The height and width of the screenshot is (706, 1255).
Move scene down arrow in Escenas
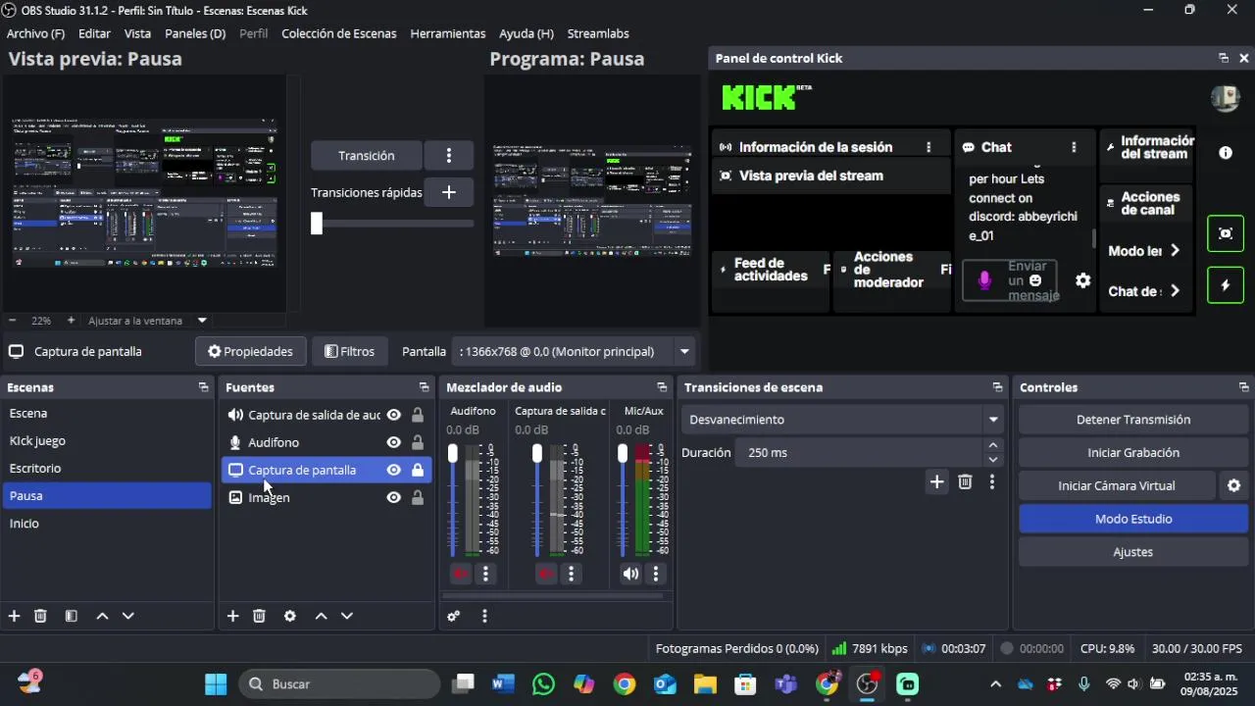127,616
